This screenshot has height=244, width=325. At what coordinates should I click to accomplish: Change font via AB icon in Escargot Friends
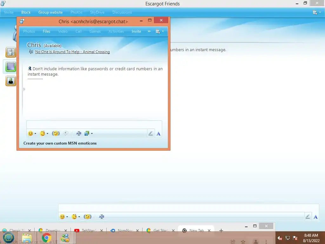(x=102, y=217)
